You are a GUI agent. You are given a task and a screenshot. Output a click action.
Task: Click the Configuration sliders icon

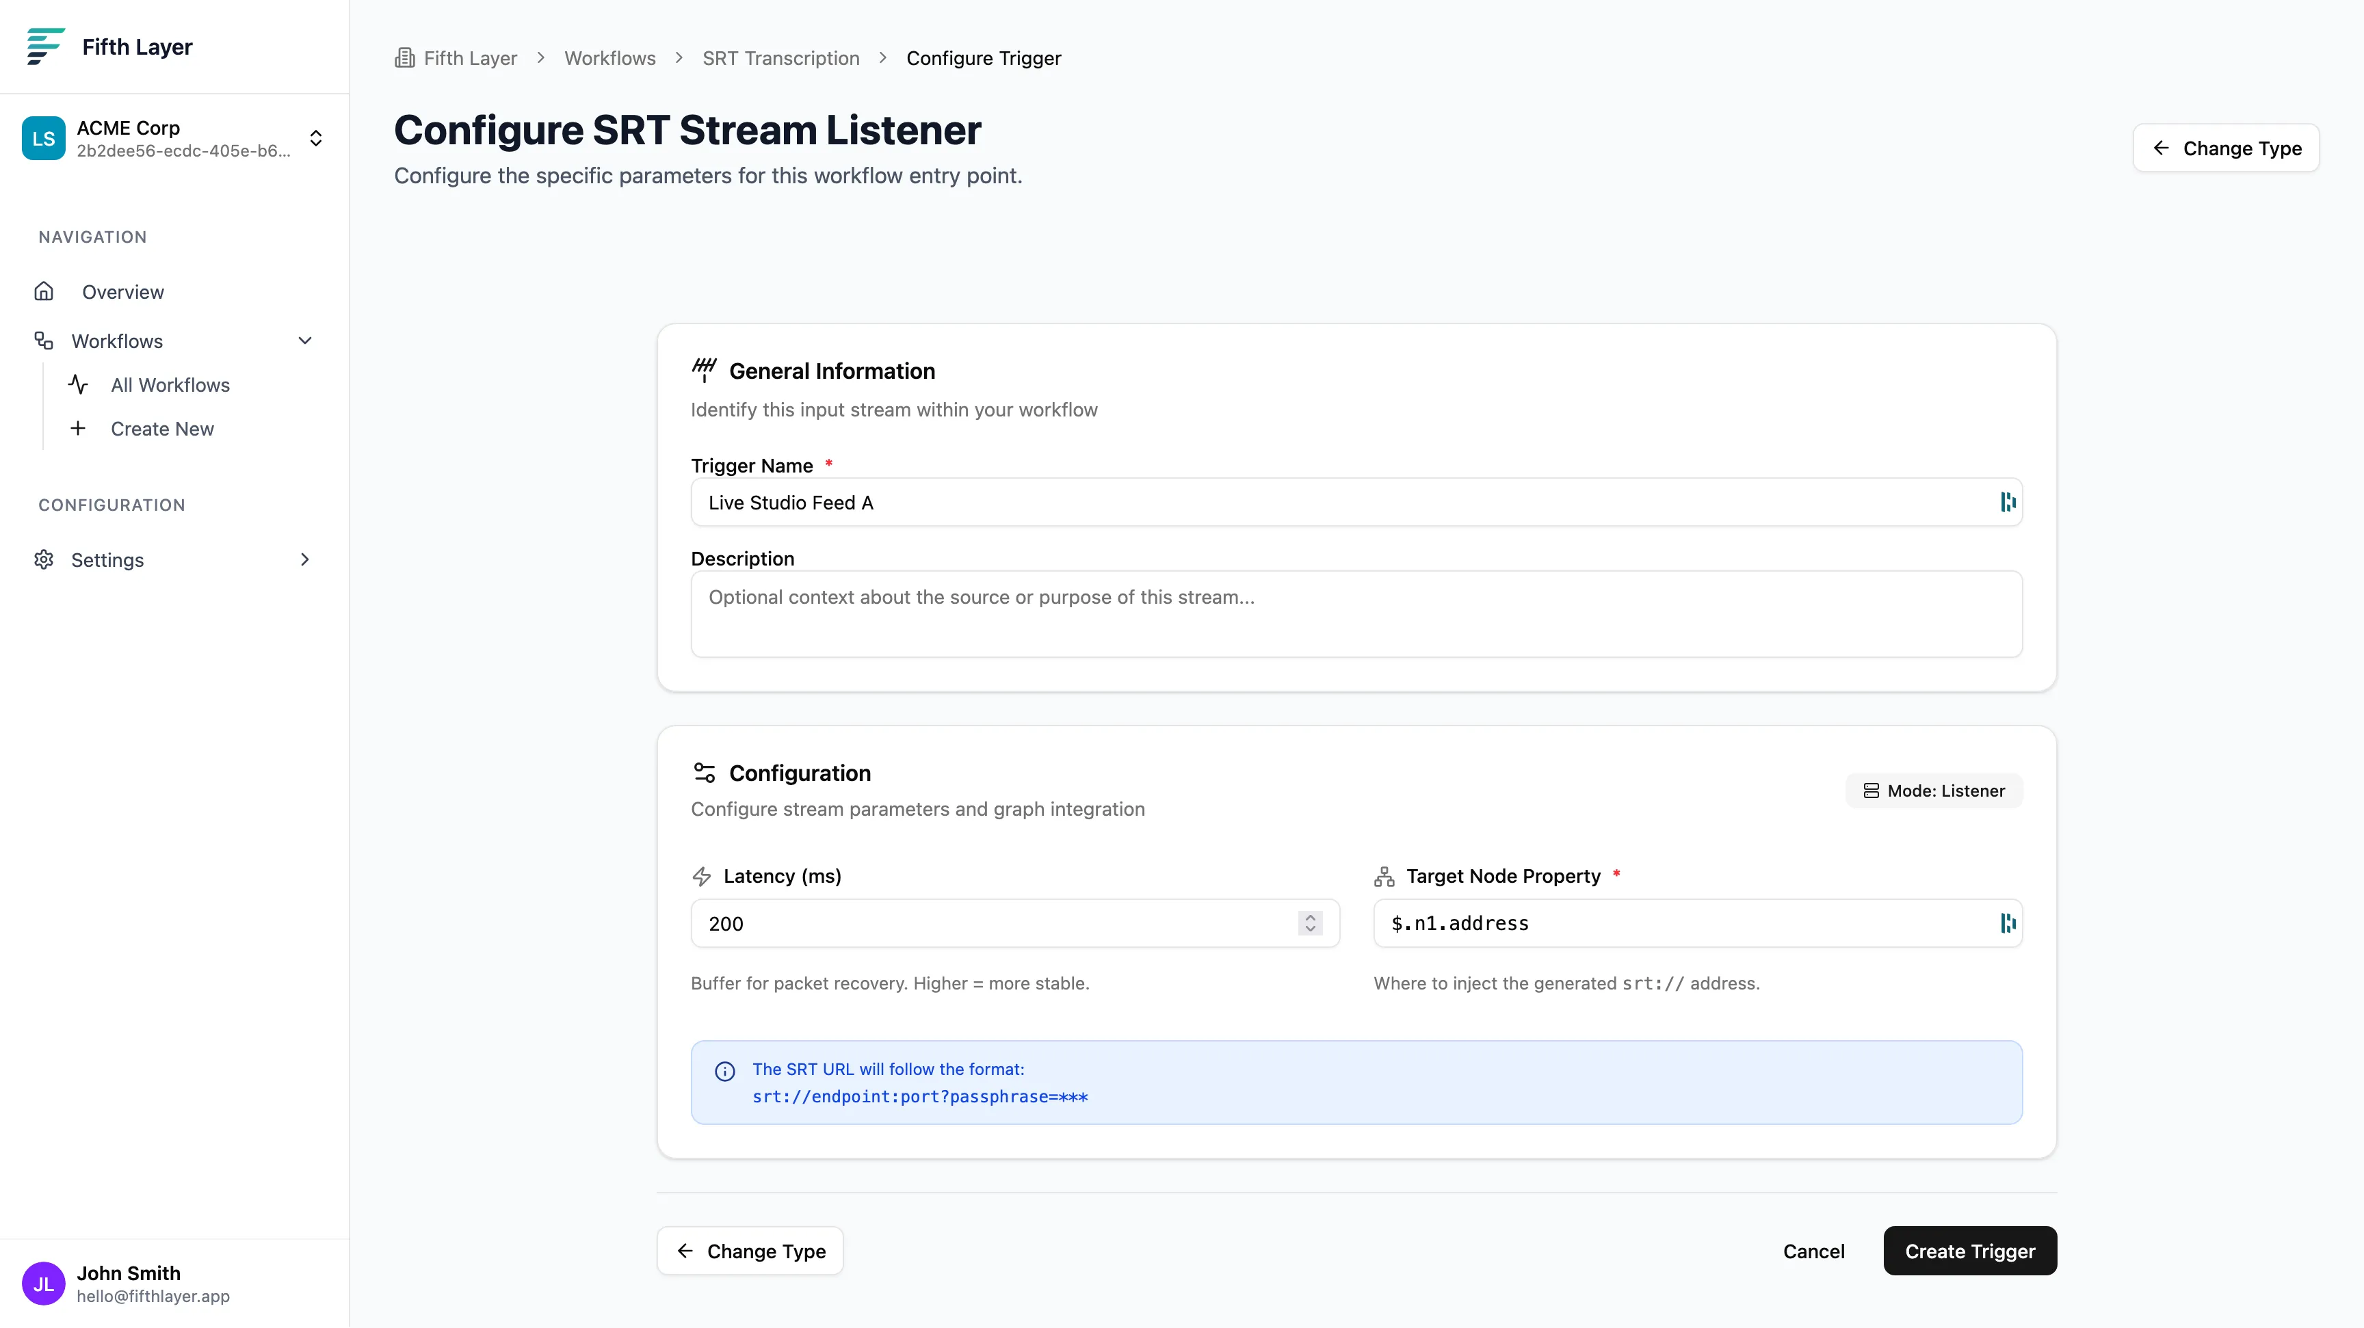point(704,773)
